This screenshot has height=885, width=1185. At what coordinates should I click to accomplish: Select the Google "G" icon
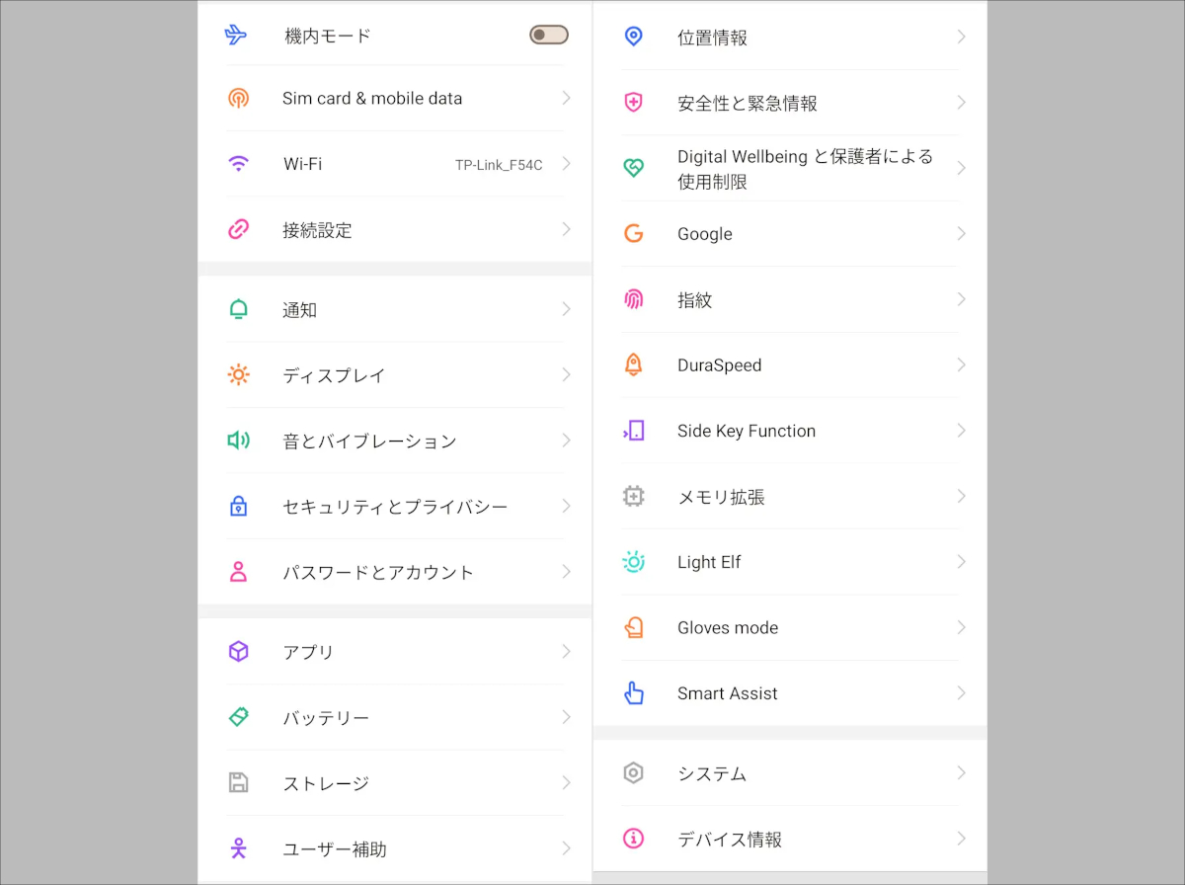click(634, 233)
